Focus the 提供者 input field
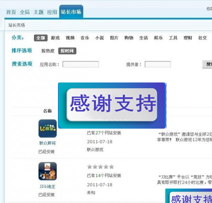The height and width of the screenshot is (203, 212). [x=158, y=64]
